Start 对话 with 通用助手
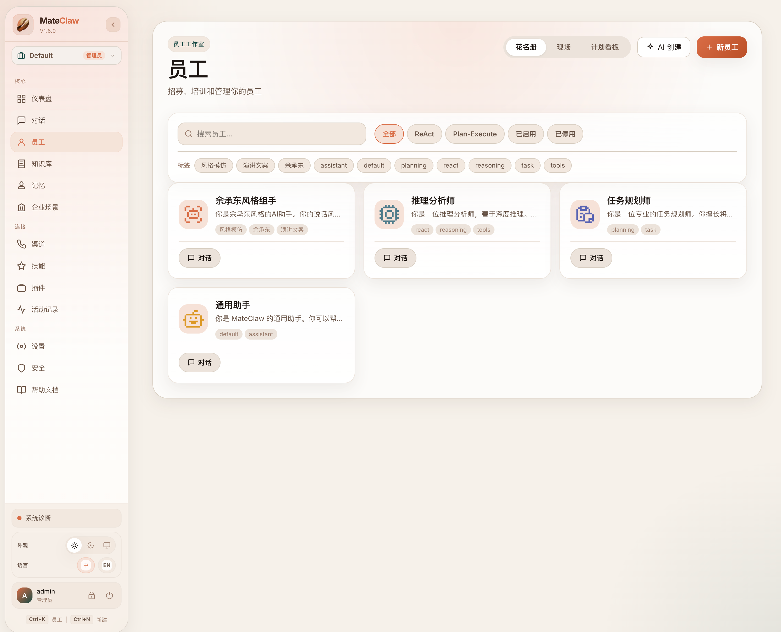Screen dimensions: 781x632 [x=200, y=363]
